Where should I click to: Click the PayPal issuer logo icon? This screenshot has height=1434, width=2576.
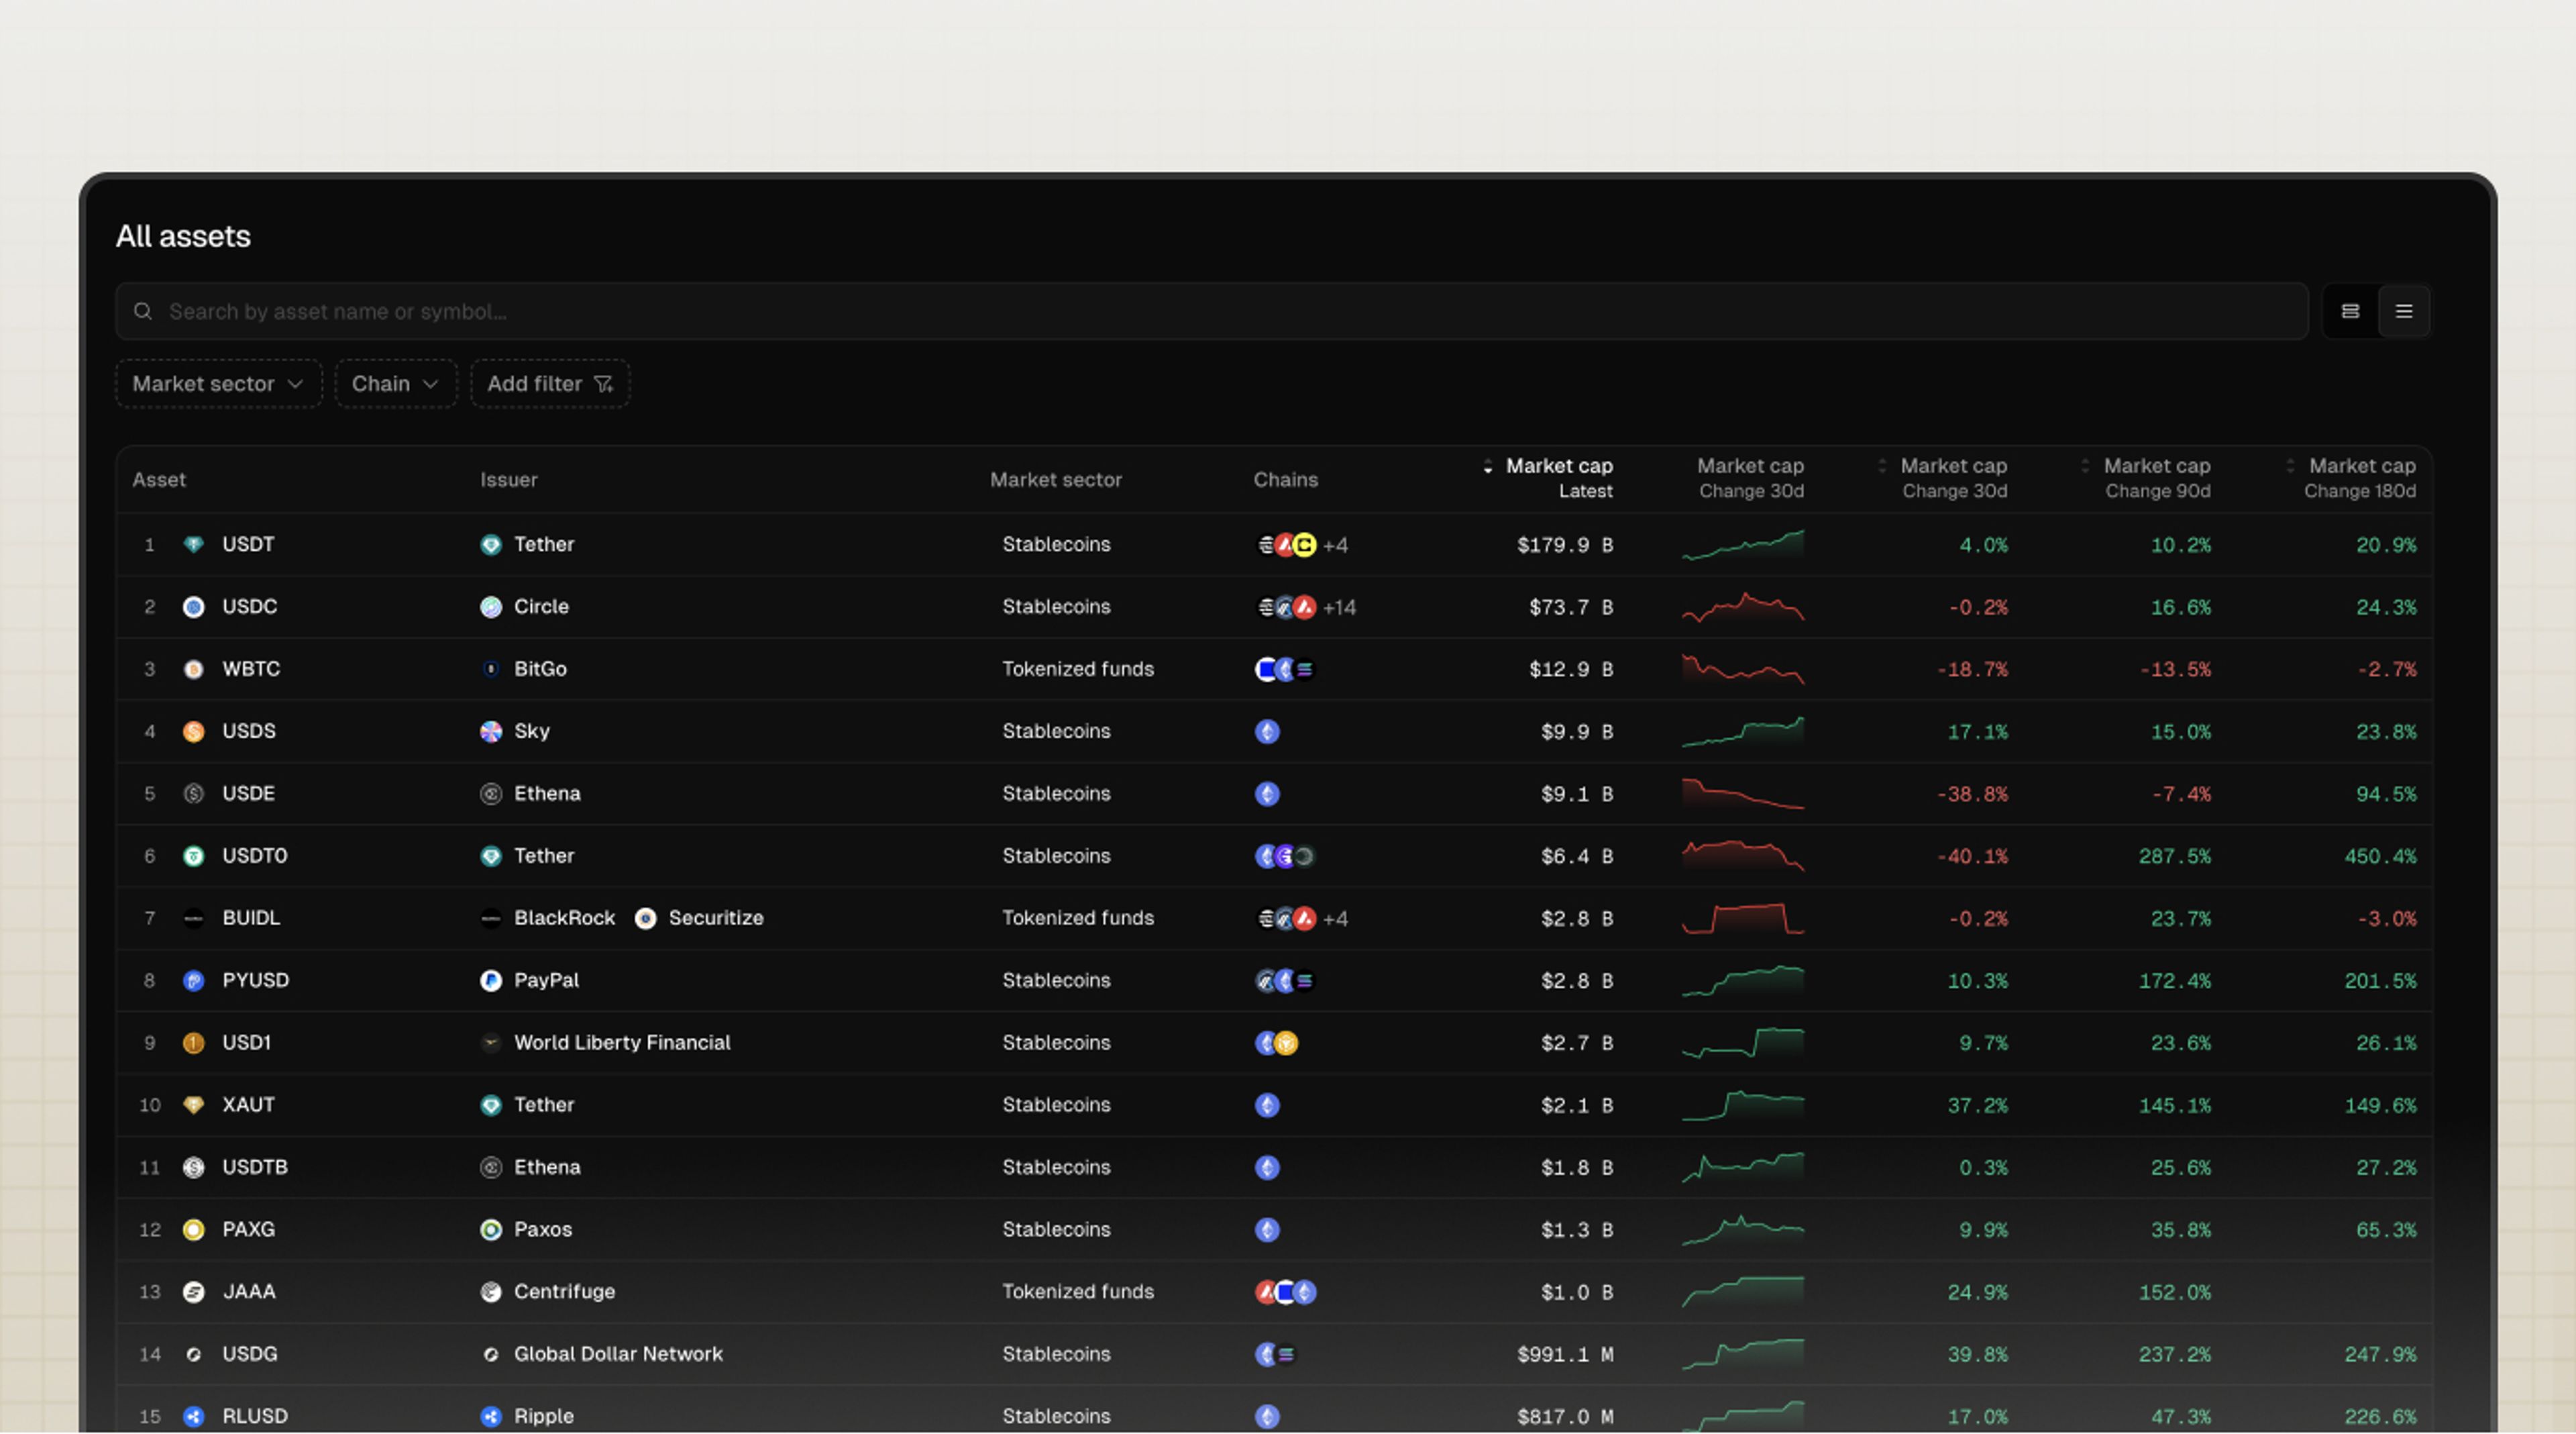coord(490,980)
